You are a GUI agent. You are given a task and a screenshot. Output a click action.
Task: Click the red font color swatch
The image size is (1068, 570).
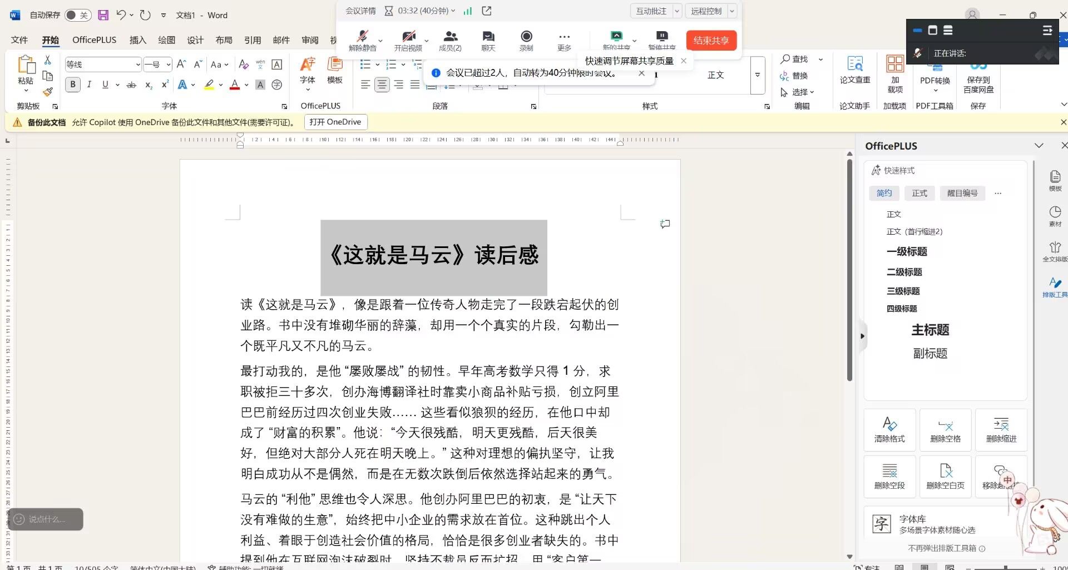(235, 85)
